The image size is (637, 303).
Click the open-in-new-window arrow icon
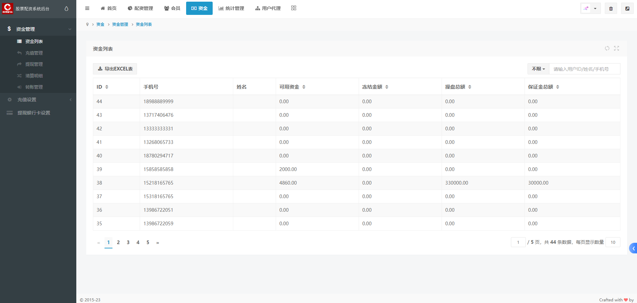[x=627, y=9]
